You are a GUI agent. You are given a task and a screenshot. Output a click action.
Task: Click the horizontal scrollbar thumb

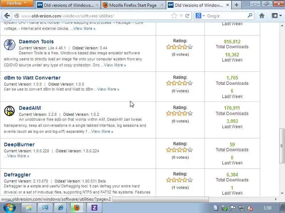[x=161, y=199]
